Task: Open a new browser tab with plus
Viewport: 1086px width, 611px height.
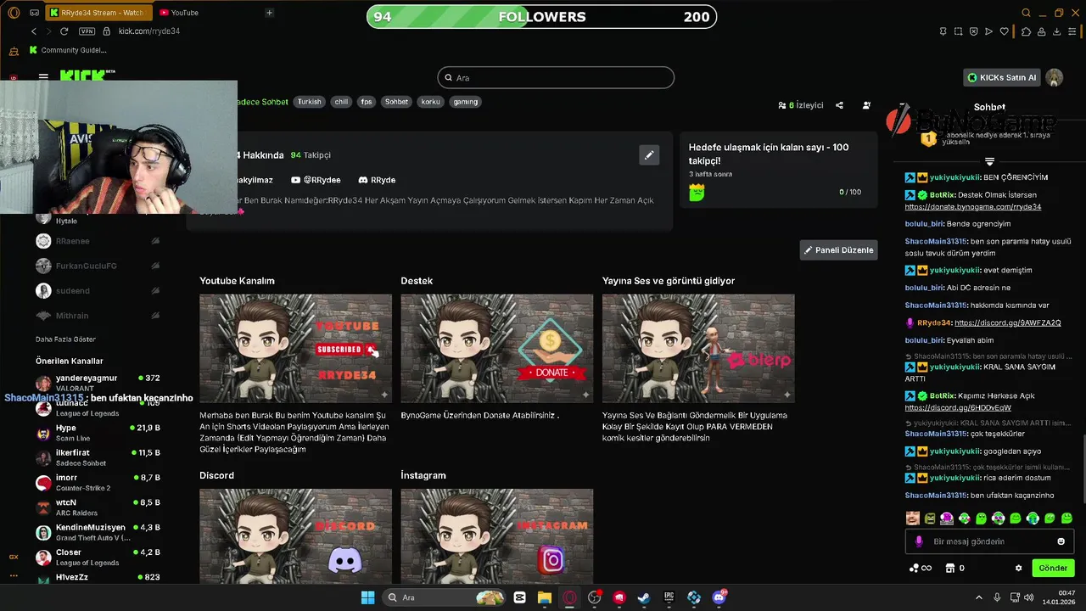Action: [x=269, y=13]
